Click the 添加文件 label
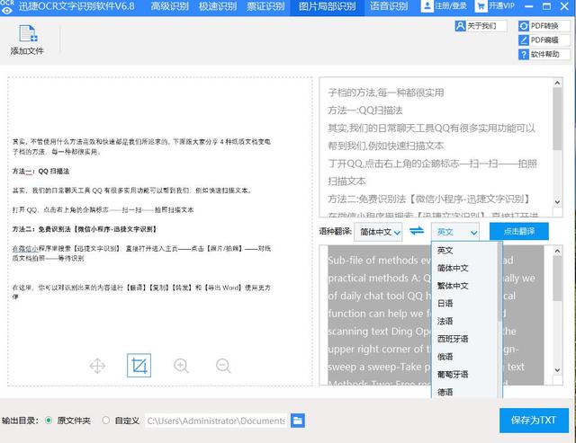 [27, 51]
